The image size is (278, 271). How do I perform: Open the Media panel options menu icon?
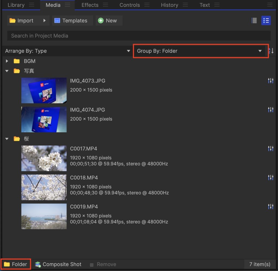tap(68, 5)
